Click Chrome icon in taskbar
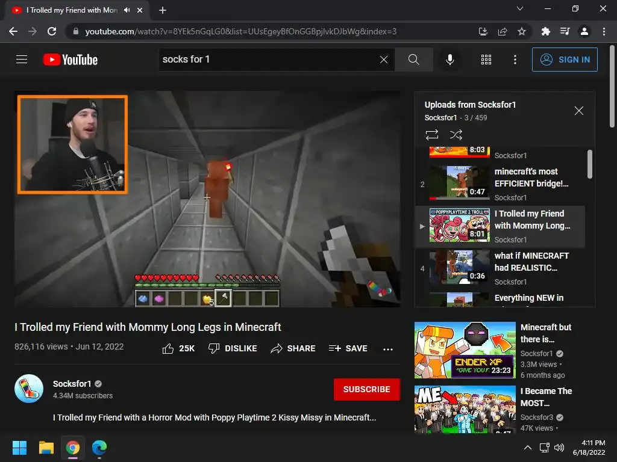The width and height of the screenshot is (617, 462). (x=73, y=448)
